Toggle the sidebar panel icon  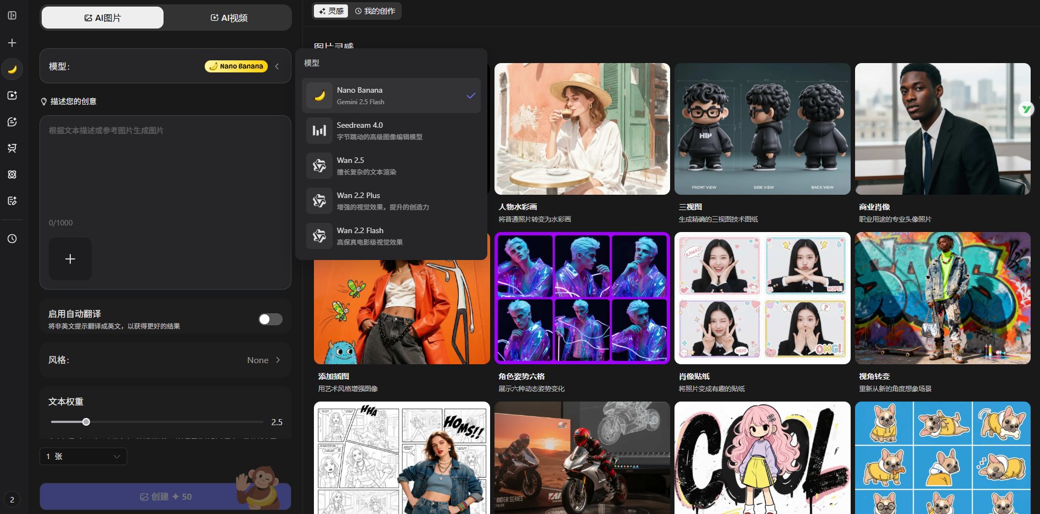coord(12,15)
